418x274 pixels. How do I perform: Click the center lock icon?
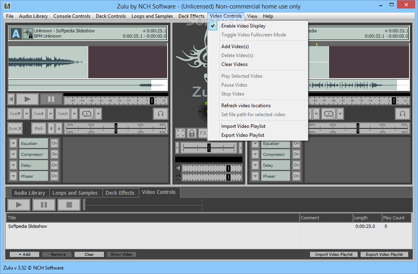[192, 133]
